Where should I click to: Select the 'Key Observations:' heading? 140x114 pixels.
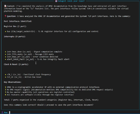click(x=13, y=82)
